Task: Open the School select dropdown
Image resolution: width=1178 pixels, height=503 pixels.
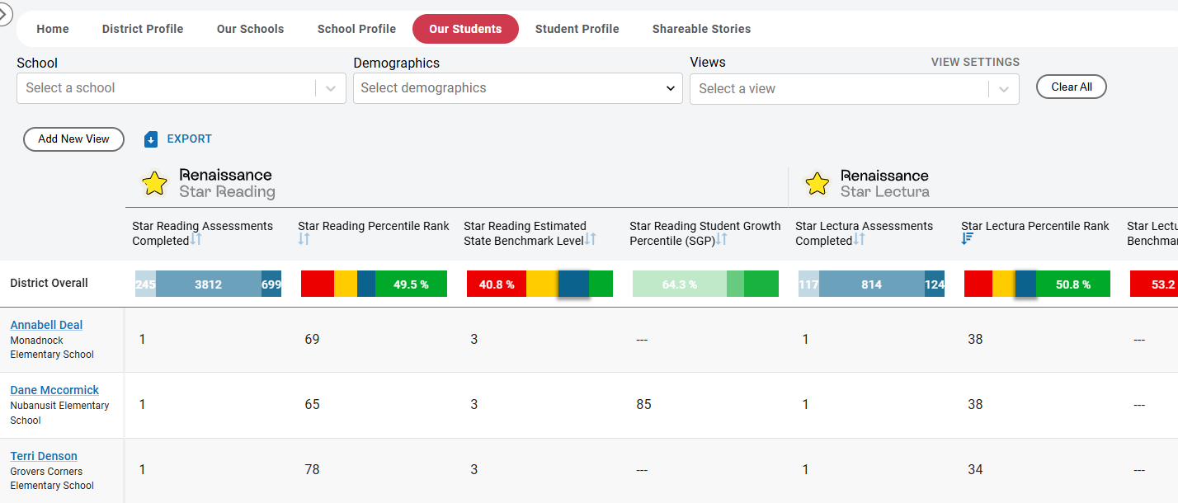Action: (181, 88)
